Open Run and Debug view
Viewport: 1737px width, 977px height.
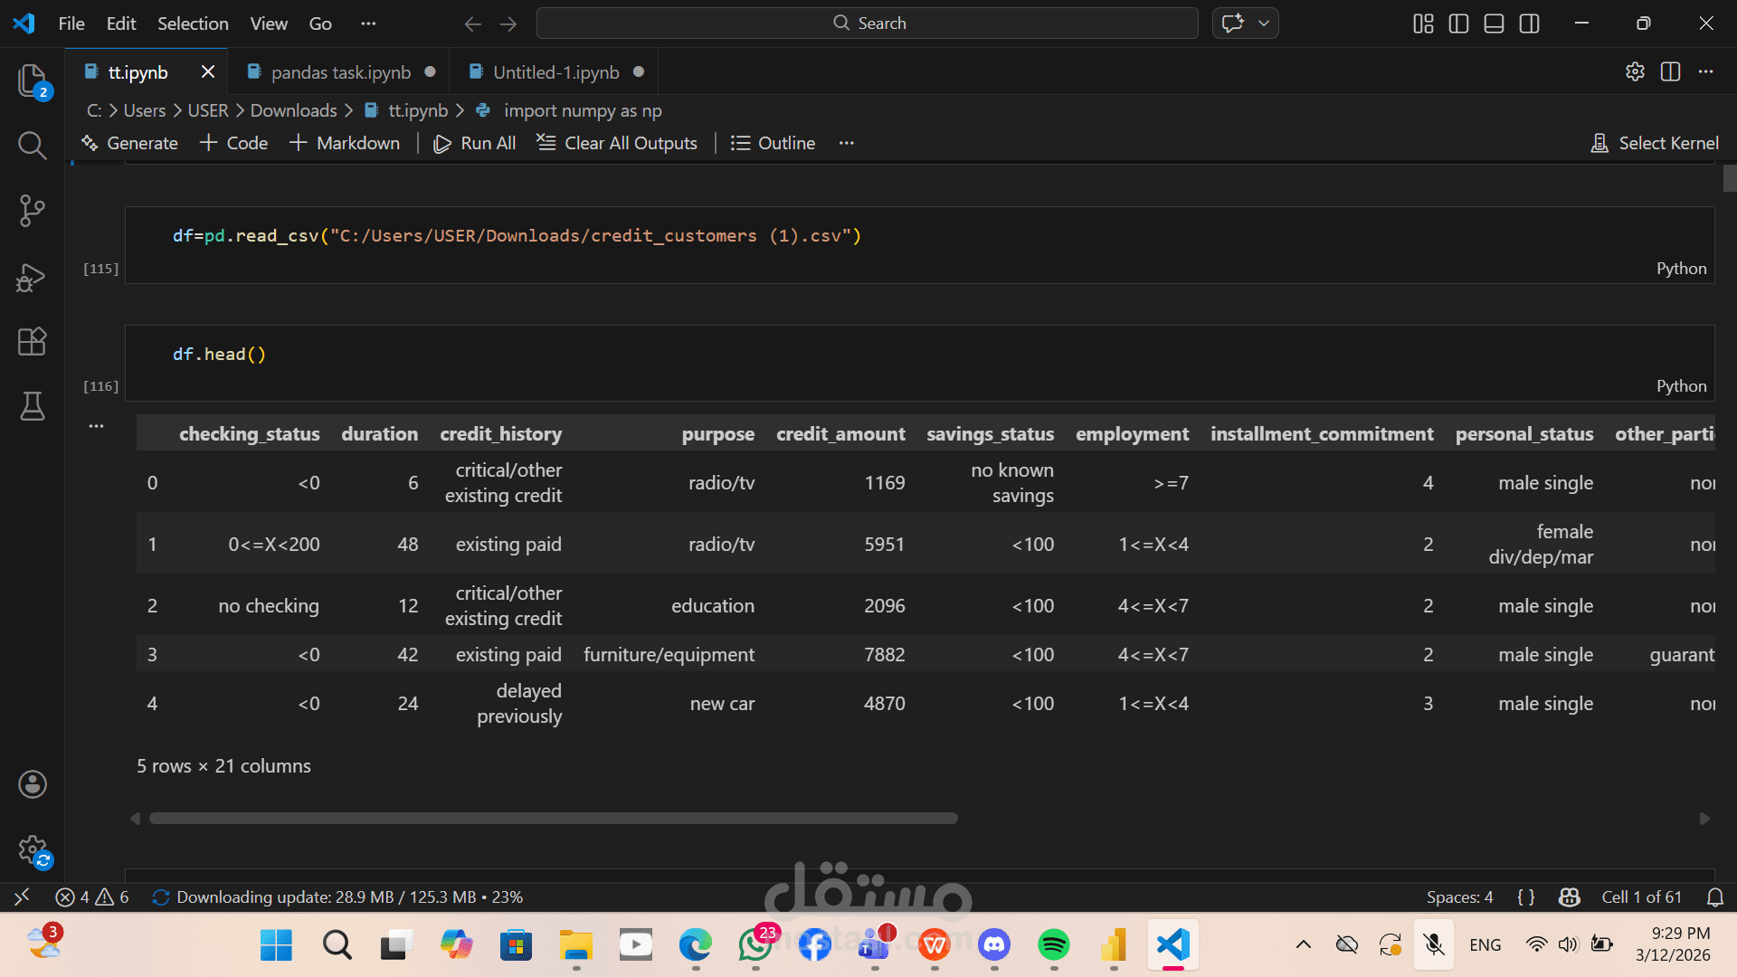pos(32,277)
